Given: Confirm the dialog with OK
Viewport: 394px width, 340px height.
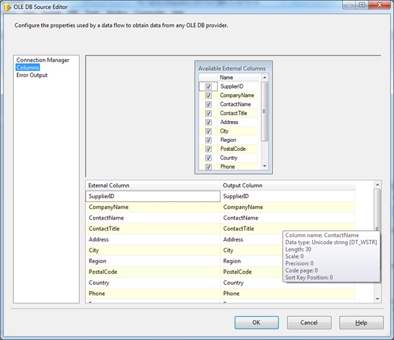Looking at the screenshot, I should tap(256, 322).
